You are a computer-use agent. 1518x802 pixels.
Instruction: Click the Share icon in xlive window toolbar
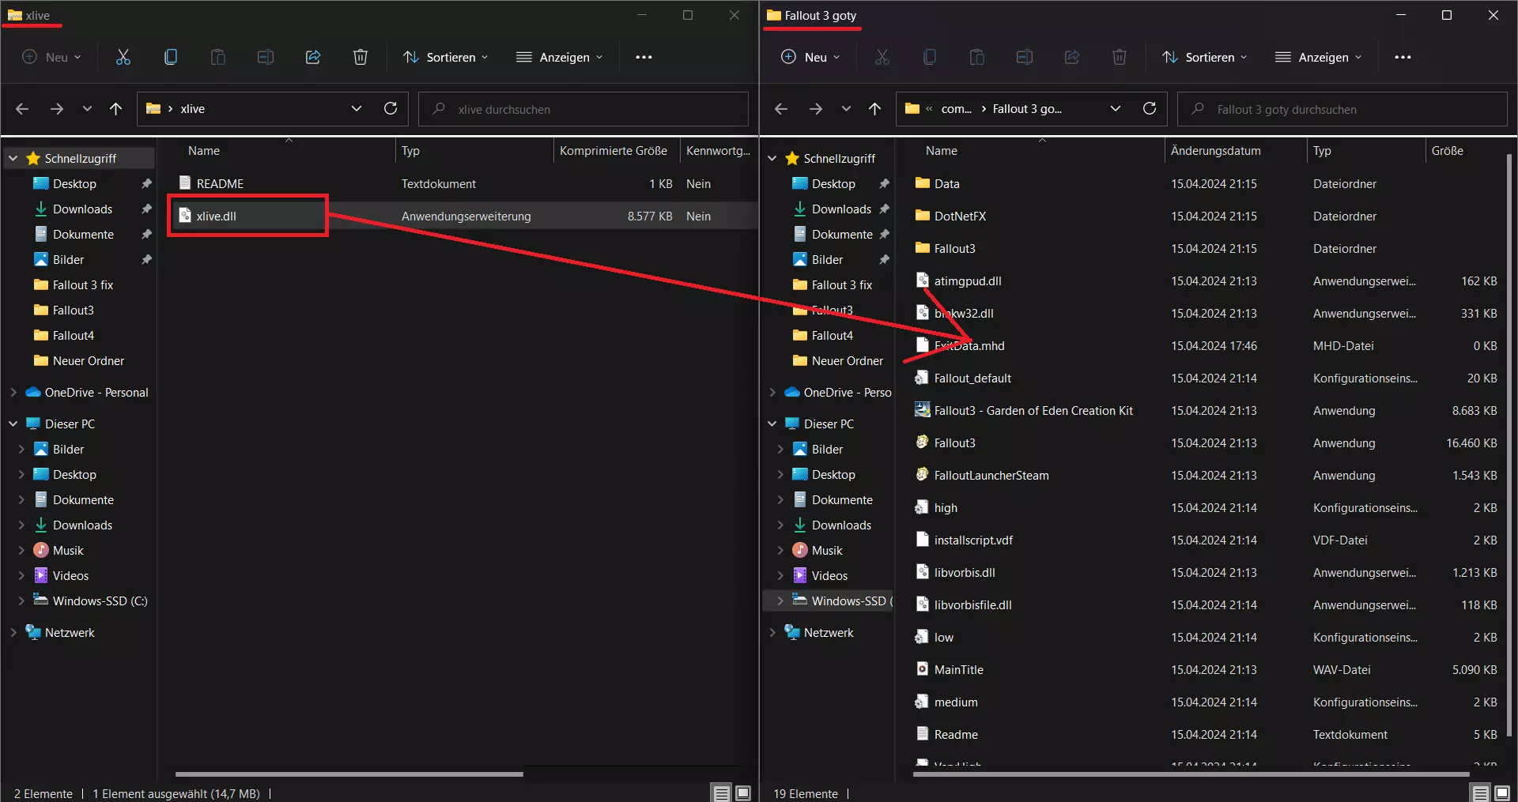coord(313,57)
